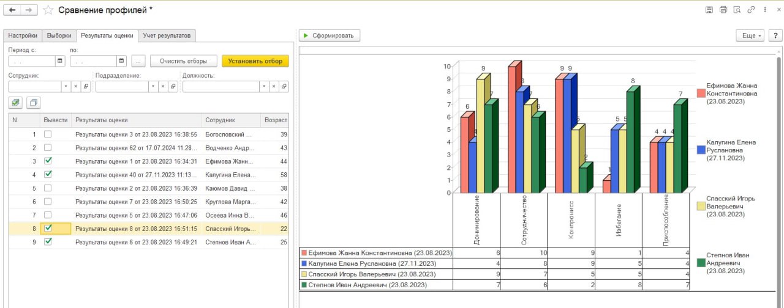Click the Сформировать button
Screen dimensions: 784x308
click(330, 36)
